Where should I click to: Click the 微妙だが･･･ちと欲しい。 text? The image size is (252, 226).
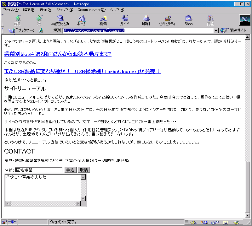coord(26,80)
